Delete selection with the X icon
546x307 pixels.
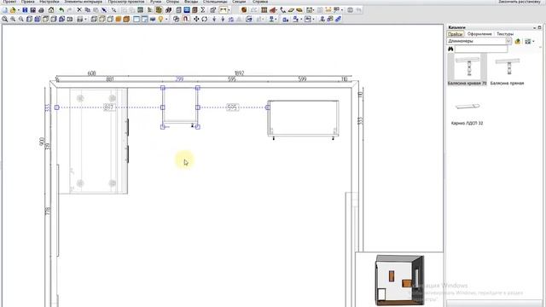79,10
